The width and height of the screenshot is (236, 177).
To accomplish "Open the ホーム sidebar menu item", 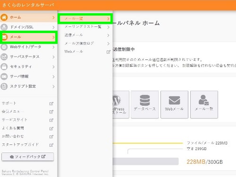I will 28,17.
